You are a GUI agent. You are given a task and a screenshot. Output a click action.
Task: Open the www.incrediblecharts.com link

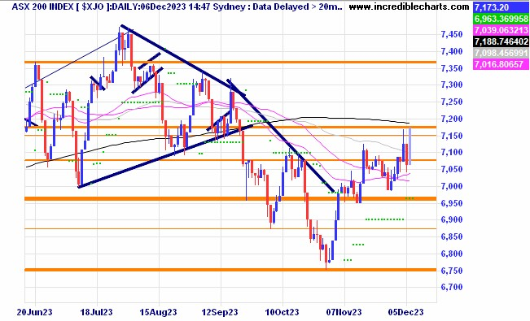point(409,7)
